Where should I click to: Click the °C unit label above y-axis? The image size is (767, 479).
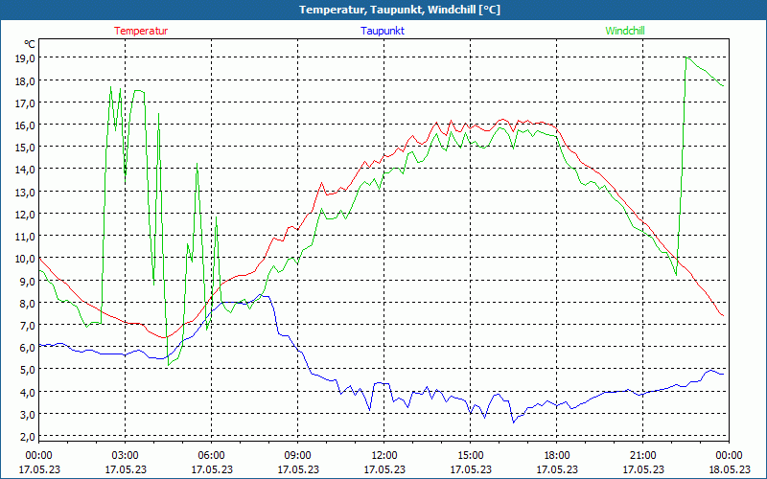click(x=30, y=44)
